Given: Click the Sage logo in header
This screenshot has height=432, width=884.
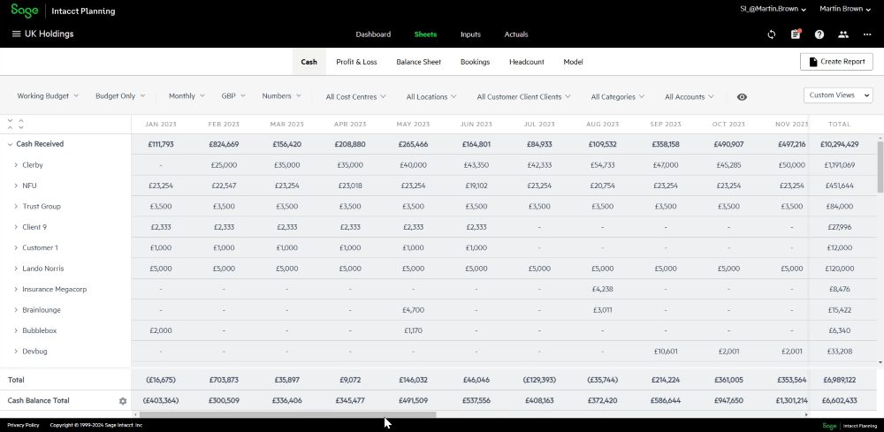Looking at the screenshot, I should (25, 11).
